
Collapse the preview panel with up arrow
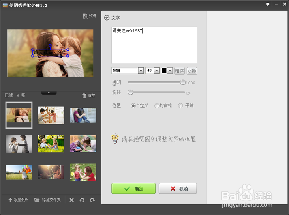click(x=49, y=93)
